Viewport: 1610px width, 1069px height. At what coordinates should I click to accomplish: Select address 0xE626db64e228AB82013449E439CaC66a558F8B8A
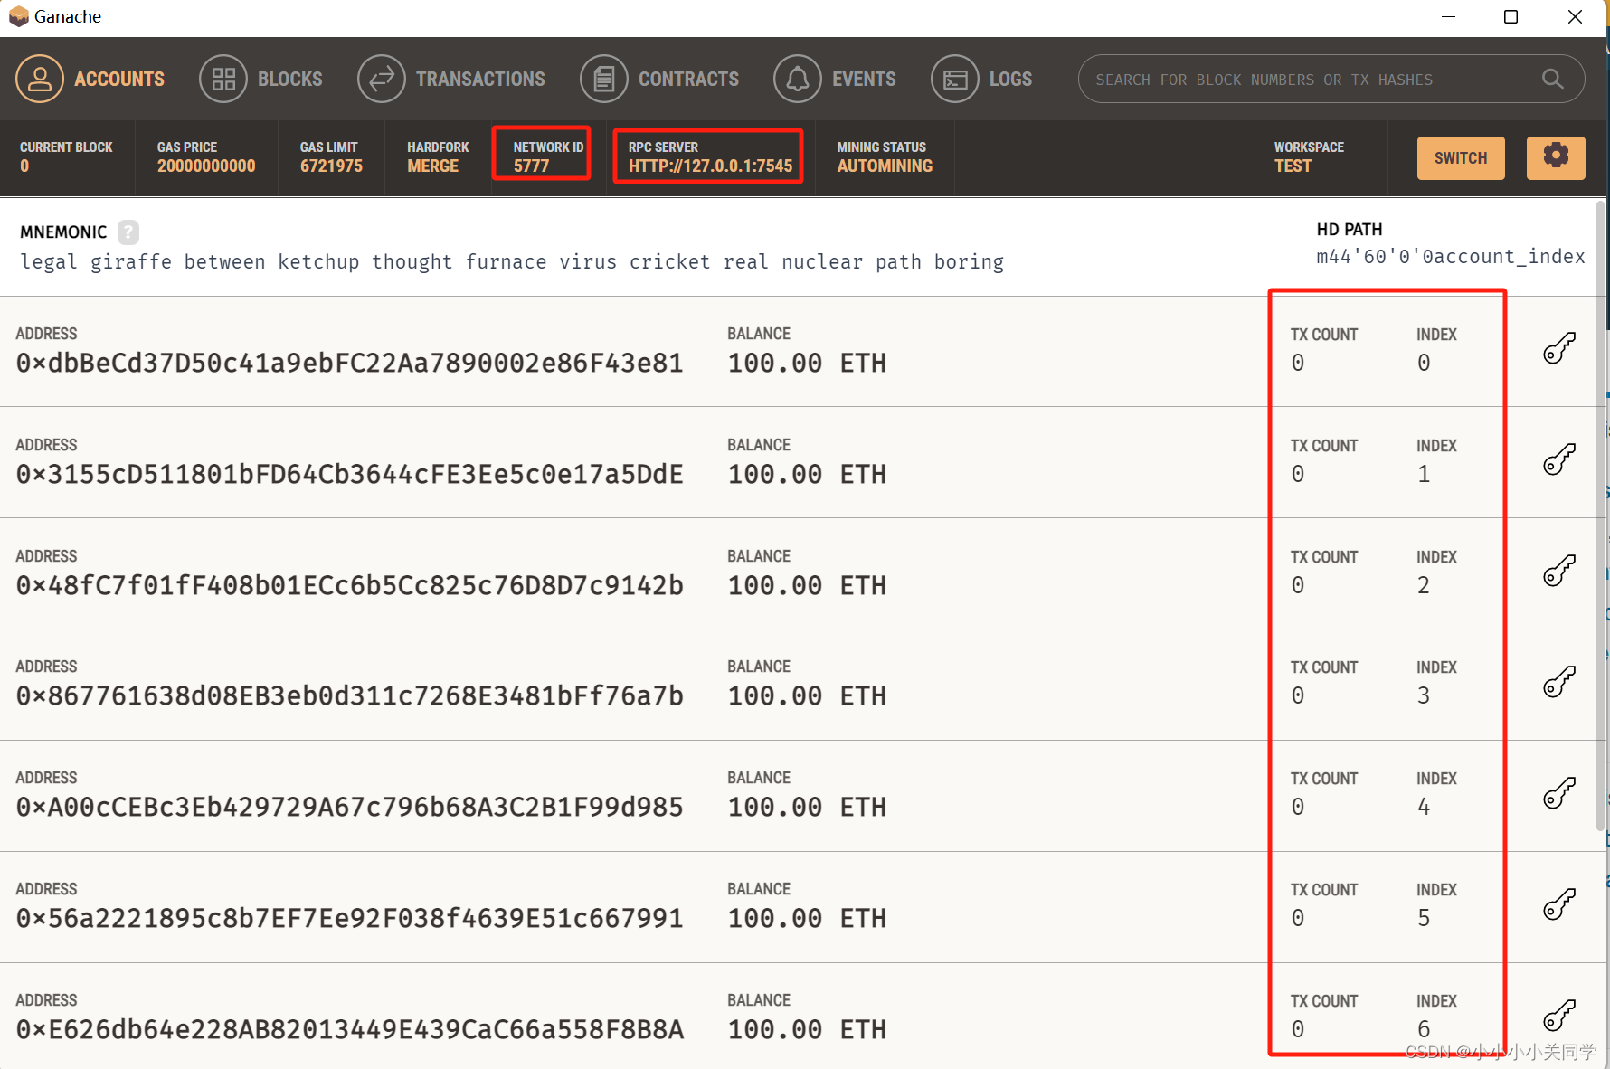[349, 1030]
